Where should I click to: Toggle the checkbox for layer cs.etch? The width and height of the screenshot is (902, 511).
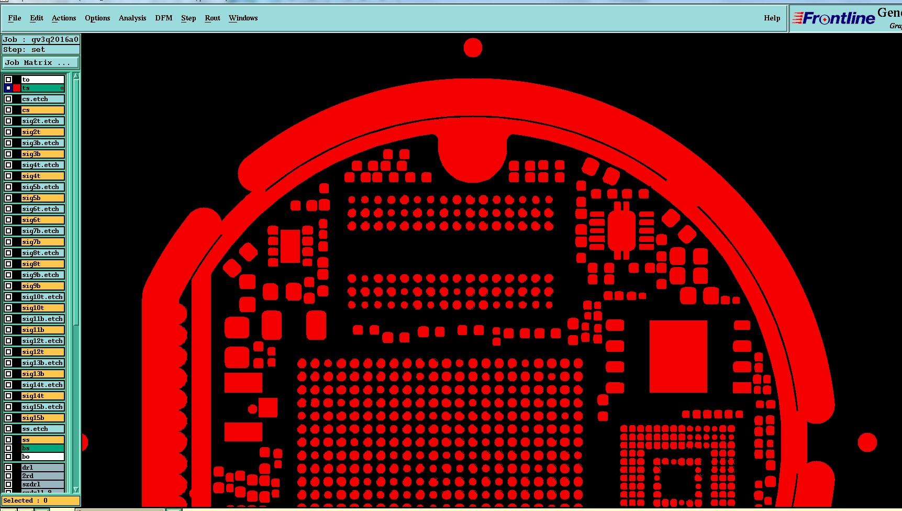click(8, 99)
